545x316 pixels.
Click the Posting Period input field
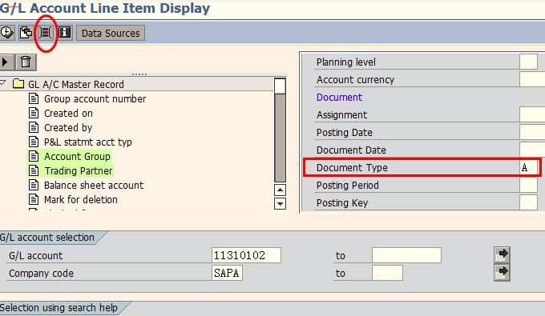(x=528, y=185)
